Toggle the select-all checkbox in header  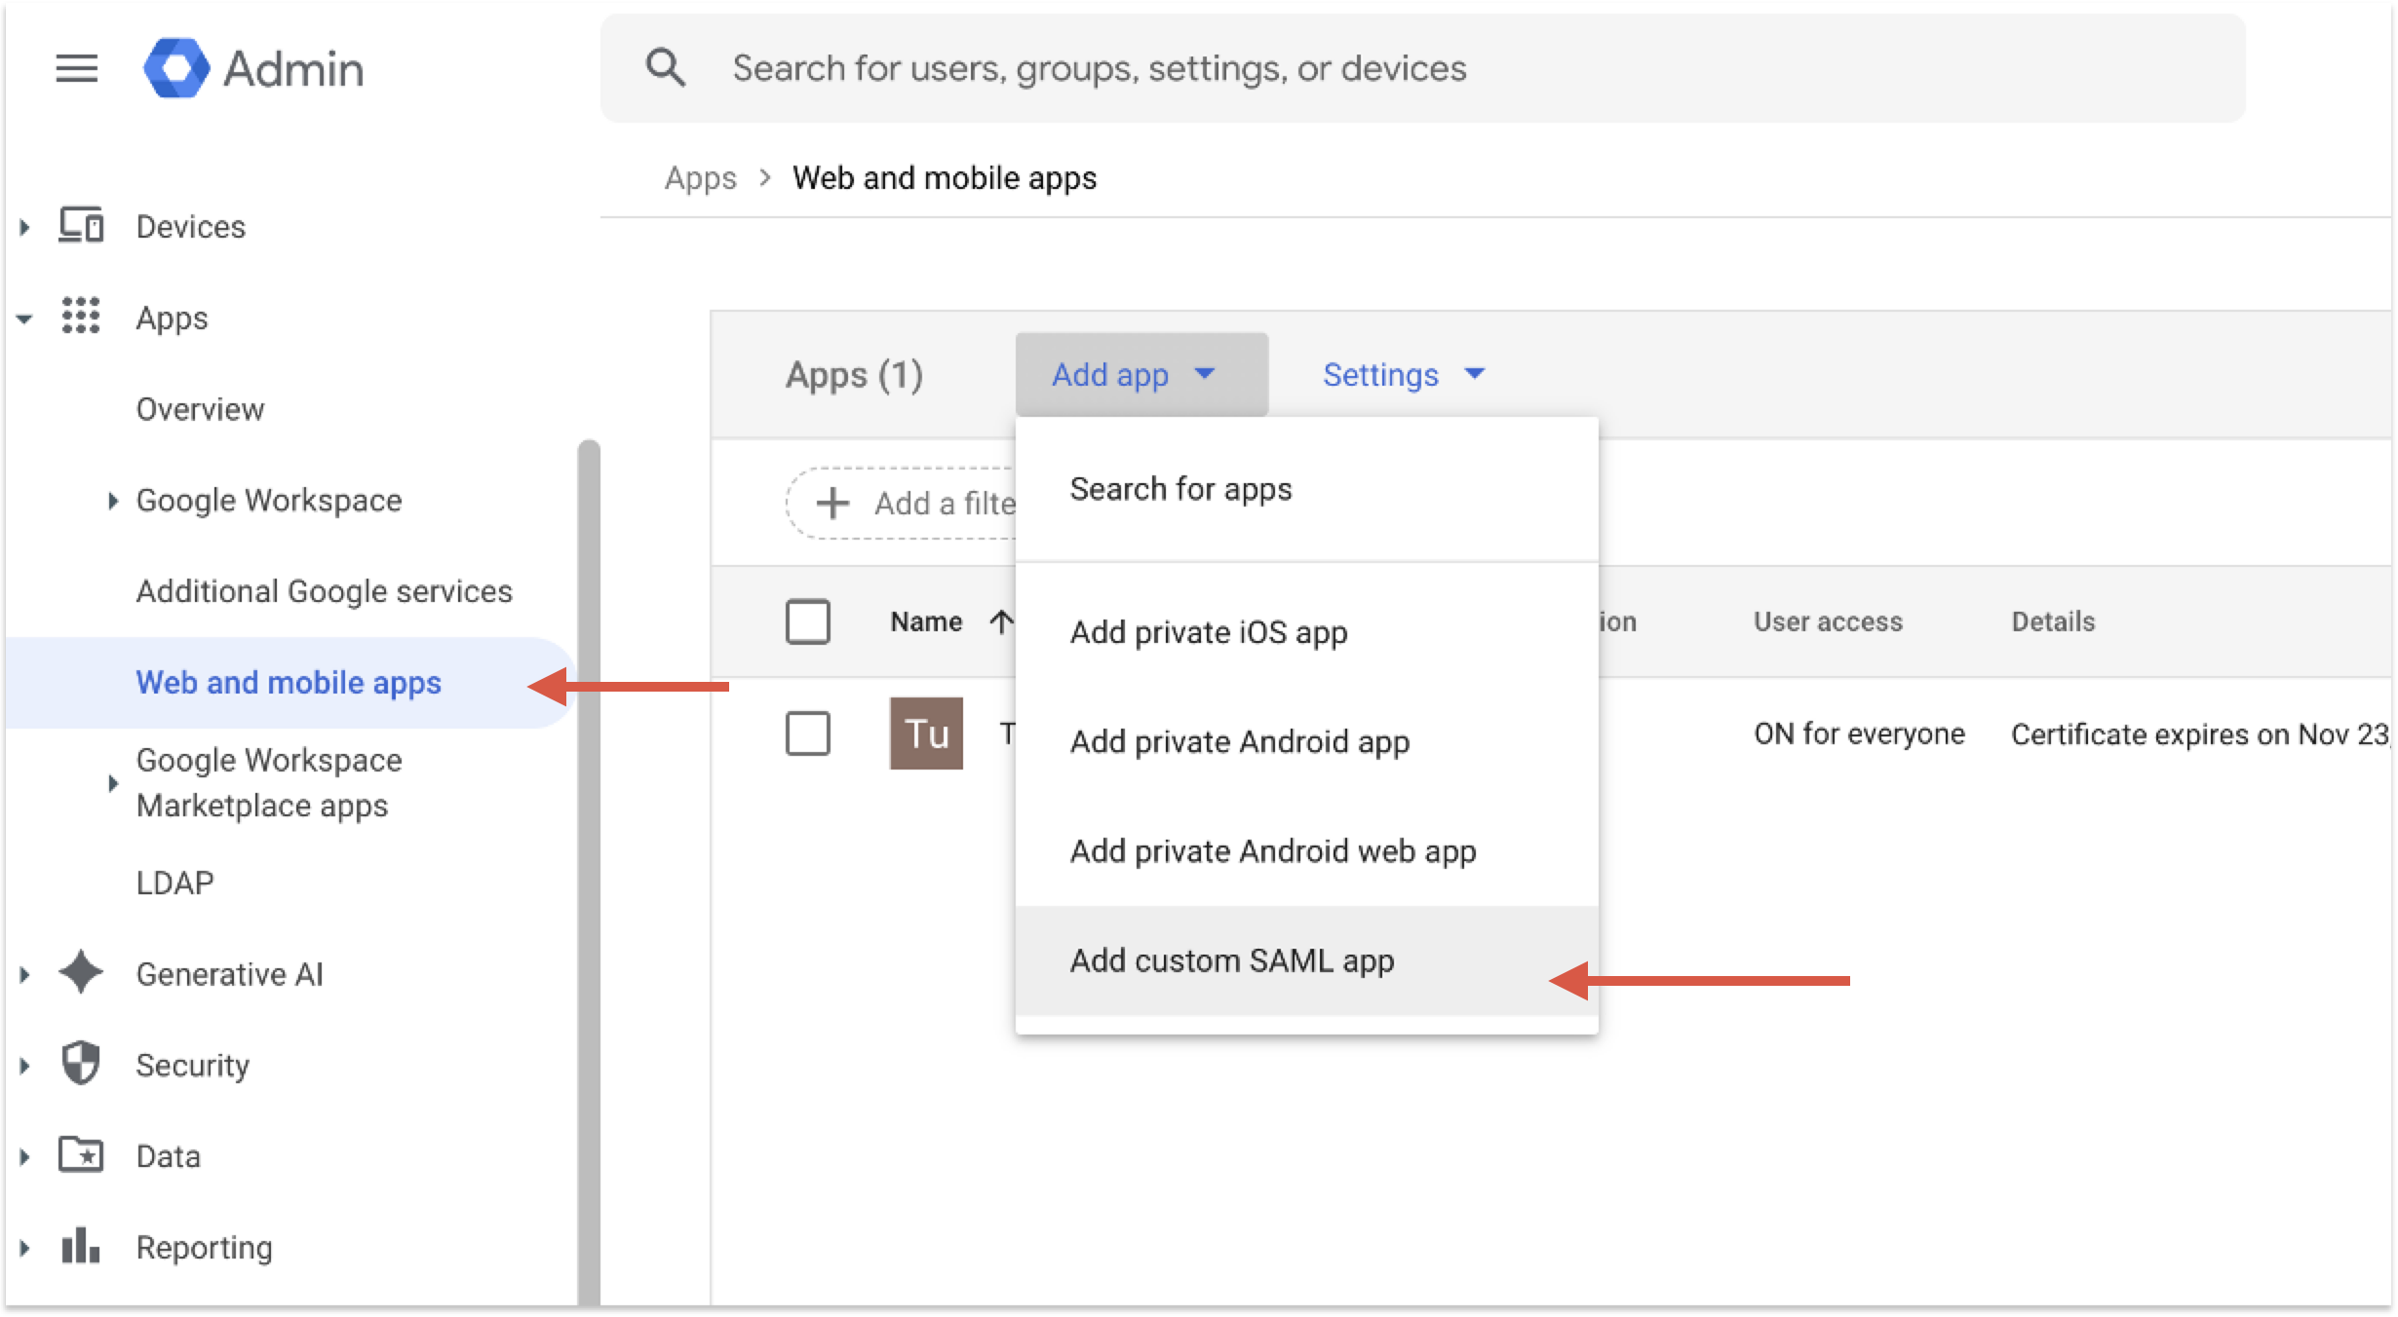pyautogui.click(x=807, y=621)
